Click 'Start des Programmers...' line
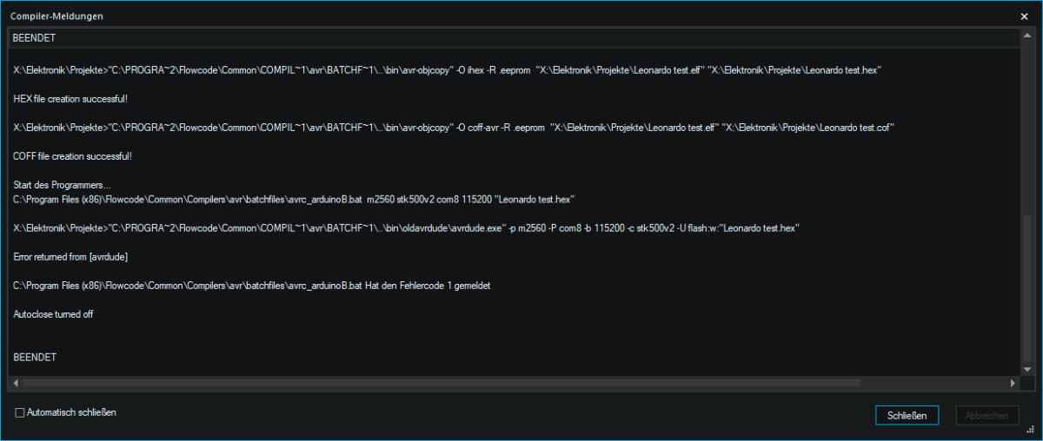 tap(63, 185)
